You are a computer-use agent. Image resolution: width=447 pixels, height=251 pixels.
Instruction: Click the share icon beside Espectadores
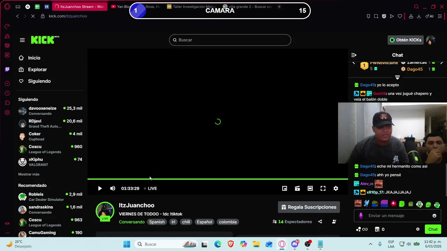[320, 222]
